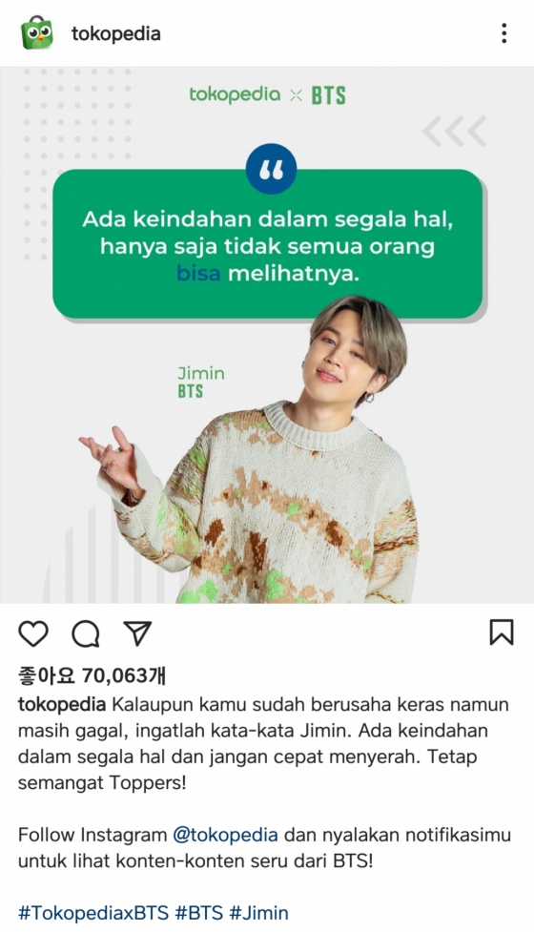This screenshot has height=932, width=534.
Task: Tap the blue quotation mark badge
Action: (271, 170)
